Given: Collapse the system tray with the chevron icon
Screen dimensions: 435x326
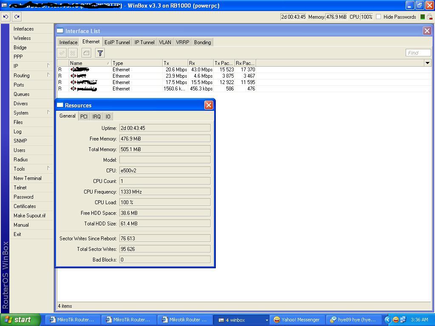Looking at the screenshot, I should tap(387, 319).
